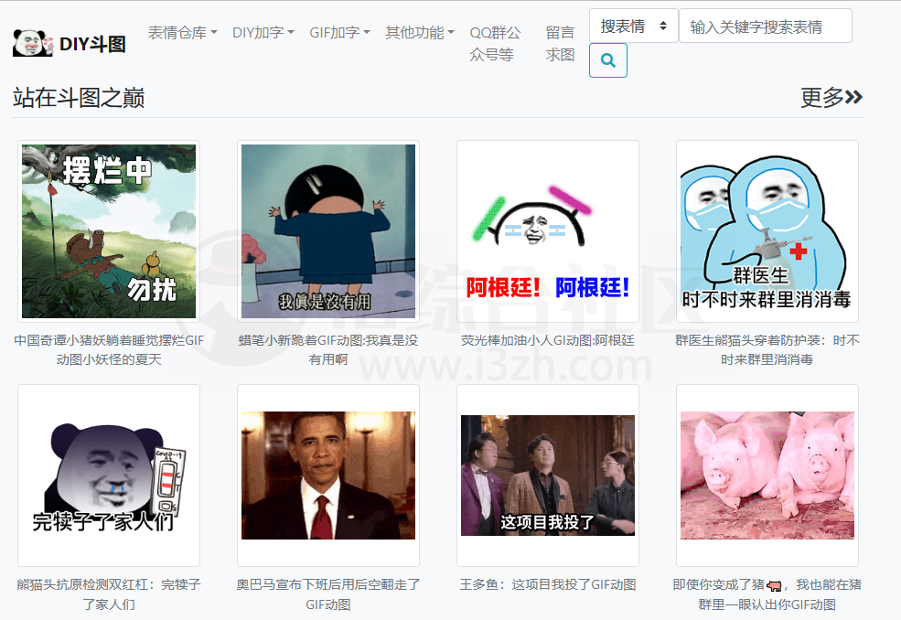The image size is (901, 620).
Task: Click the 更多» link
Action: [x=831, y=98]
